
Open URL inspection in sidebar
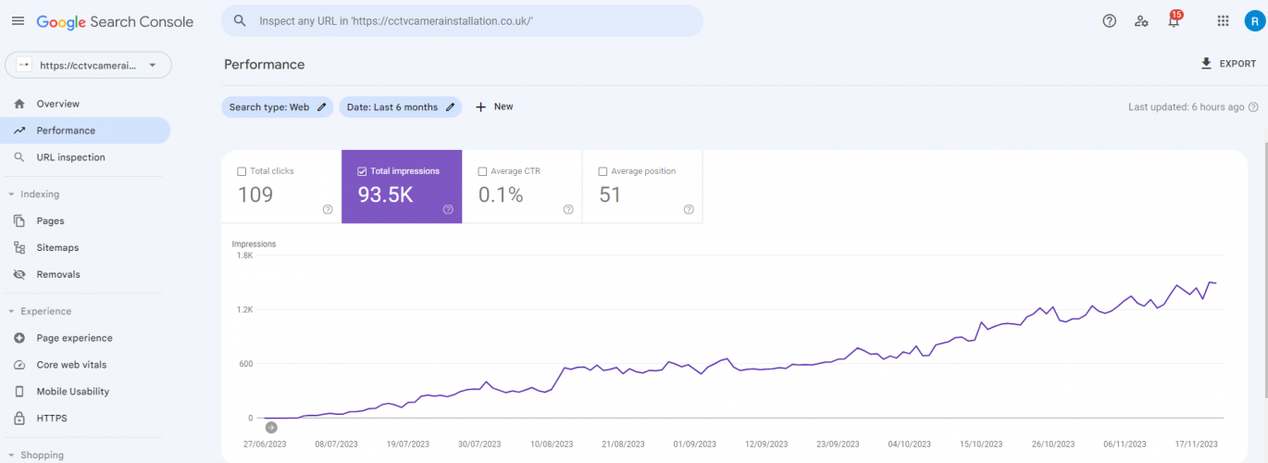pyautogui.click(x=70, y=157)
